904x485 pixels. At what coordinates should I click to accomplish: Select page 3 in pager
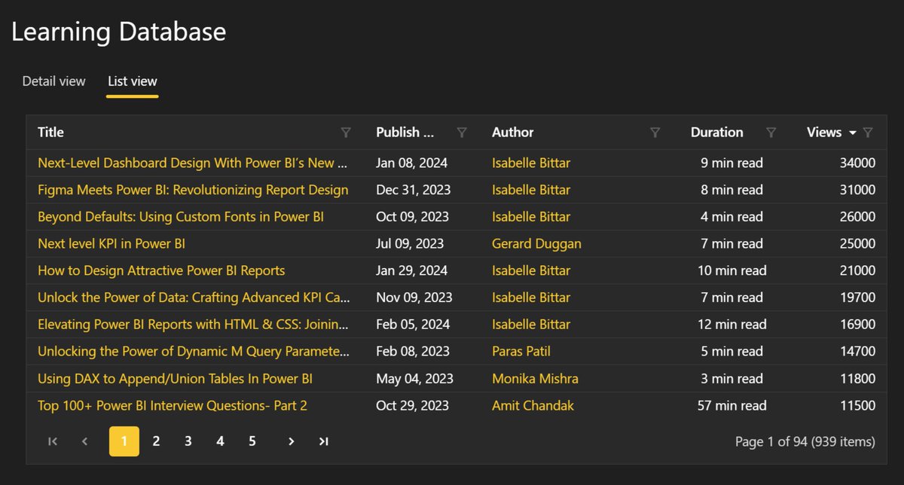pyautogui.click(x=188, y=441)
